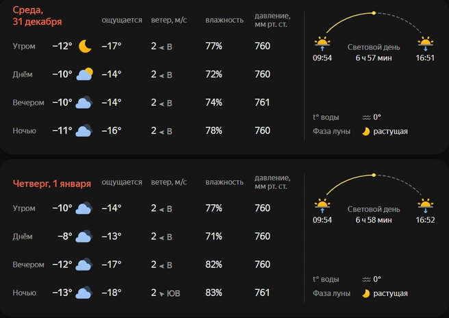Click the sunset icon in the January 1 card
The height and width of the screenshot is (318, 449).
pyautogui.click(x=426, y=206)
